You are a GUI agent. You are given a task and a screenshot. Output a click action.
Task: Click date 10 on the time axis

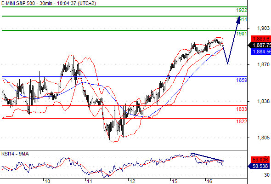click(x=47, y=181)
